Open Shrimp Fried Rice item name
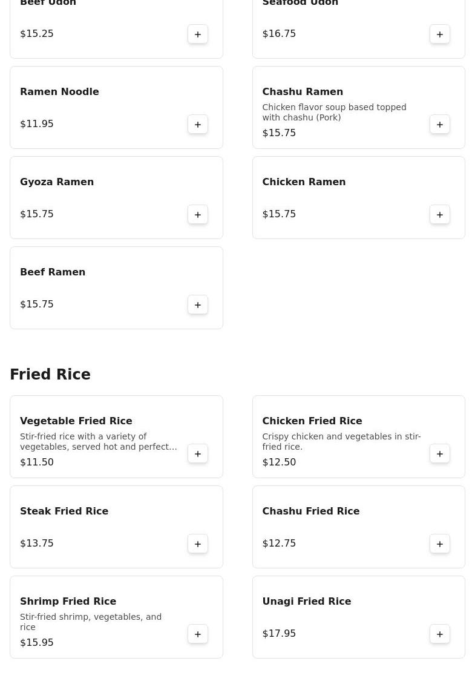 pos(68,602)
